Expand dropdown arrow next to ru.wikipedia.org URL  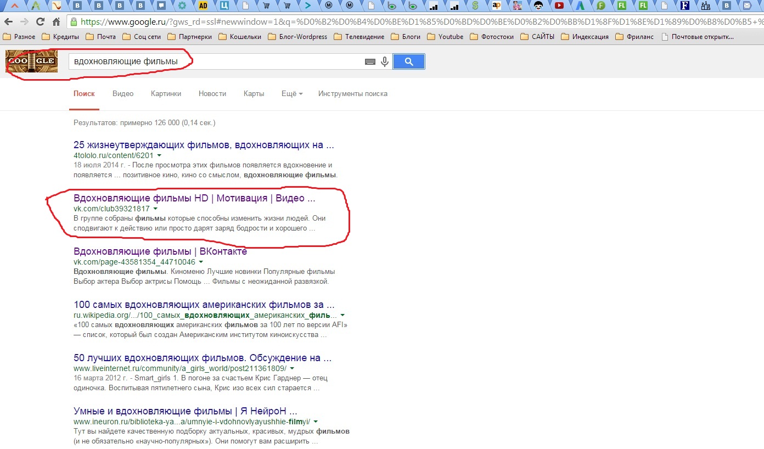pyautogui.click(x=342, y=315)
